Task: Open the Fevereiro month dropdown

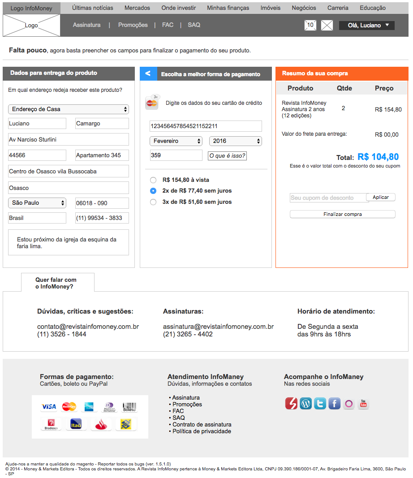Action: point(176,141)
